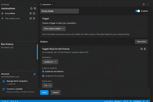This screenshot has height=102, width=153.
Task: Open the notifications bell
Action: (x=147, y=101)
